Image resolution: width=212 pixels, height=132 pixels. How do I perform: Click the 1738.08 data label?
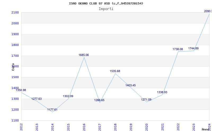pyautogui.click(x=178, y=49)
